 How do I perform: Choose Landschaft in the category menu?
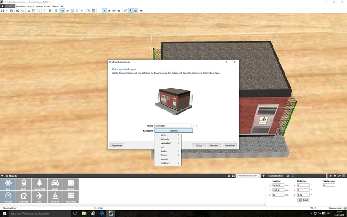(166, 143)
